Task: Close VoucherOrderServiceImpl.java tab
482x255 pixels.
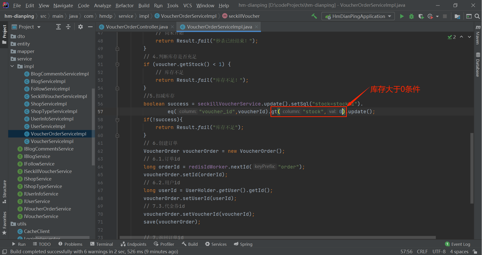Action: (x=256, y=27)
